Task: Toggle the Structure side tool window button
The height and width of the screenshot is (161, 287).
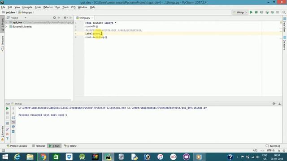Action: coord(2,43)
